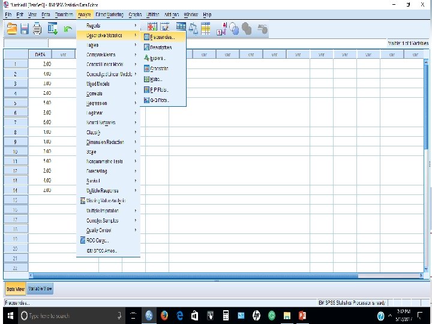Click the Insert Variable toolbar icon
Image resolution: width=432 pixels, height=324 pixels.
(165, 28)
